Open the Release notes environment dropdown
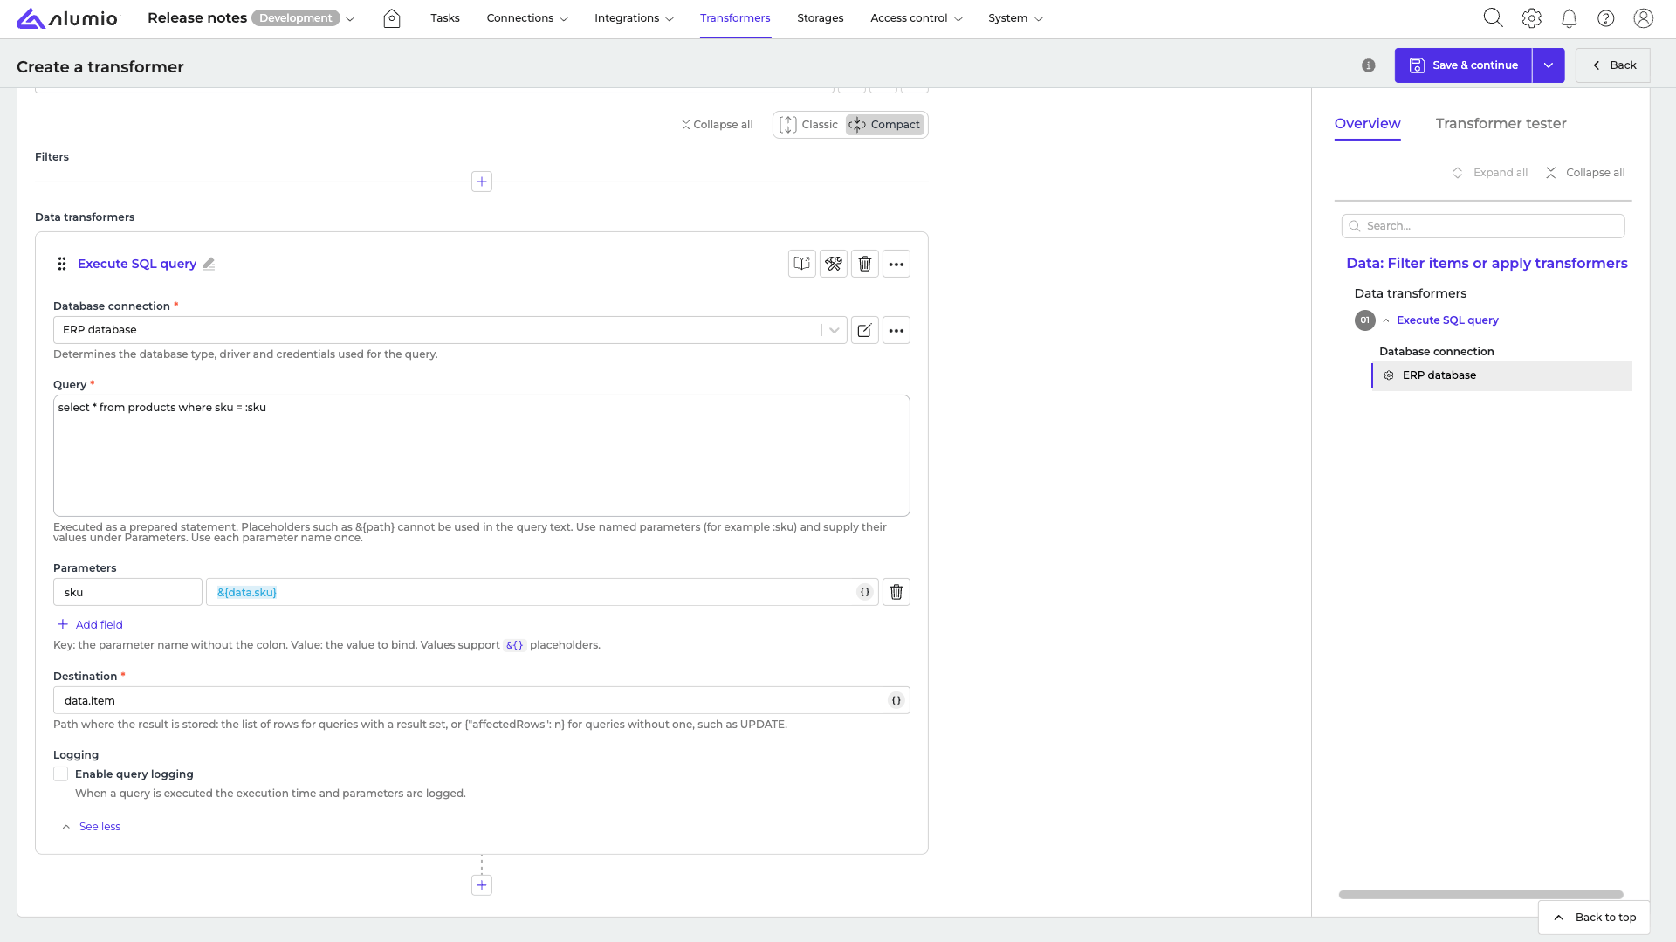1676x942 pixels. coord(350,18)
